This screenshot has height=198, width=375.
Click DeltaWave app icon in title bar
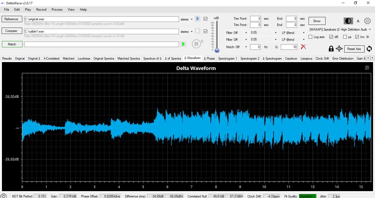pos(3,3)
